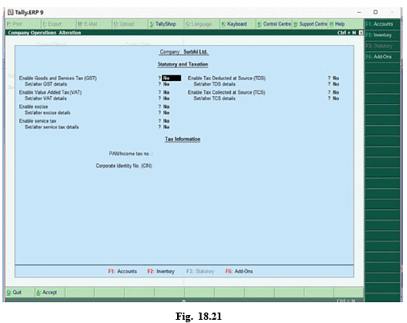Toggle Set/alter service tax details value
This screenshot has width=407, height=323.
(x=167, y=127)
